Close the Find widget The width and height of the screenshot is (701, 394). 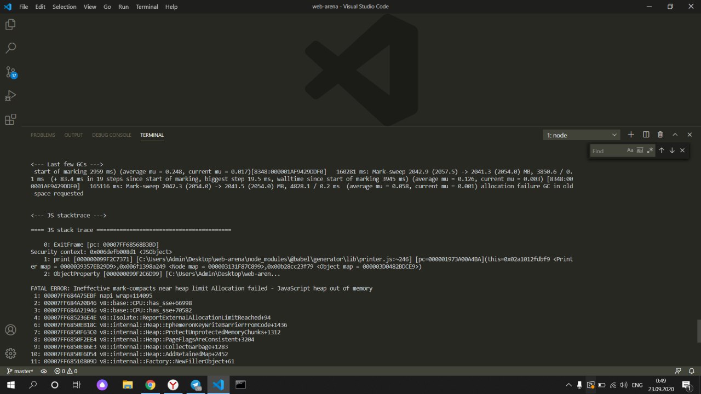pyautogui.click(x=682, y=150)
